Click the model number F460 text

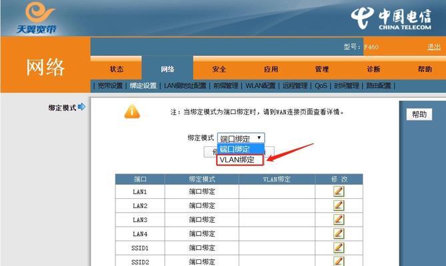(371, 47)
